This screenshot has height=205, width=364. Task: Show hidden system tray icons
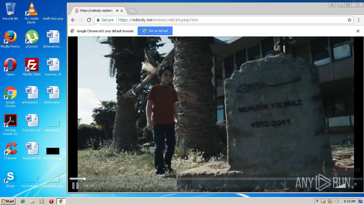click(x=317, y=201)
